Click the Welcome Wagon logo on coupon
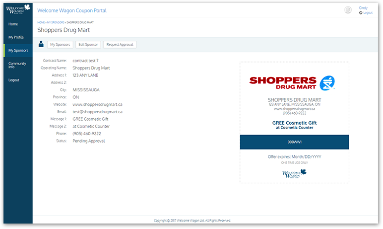The height and width of the screenshot is (229, 383). coord(294,173)
